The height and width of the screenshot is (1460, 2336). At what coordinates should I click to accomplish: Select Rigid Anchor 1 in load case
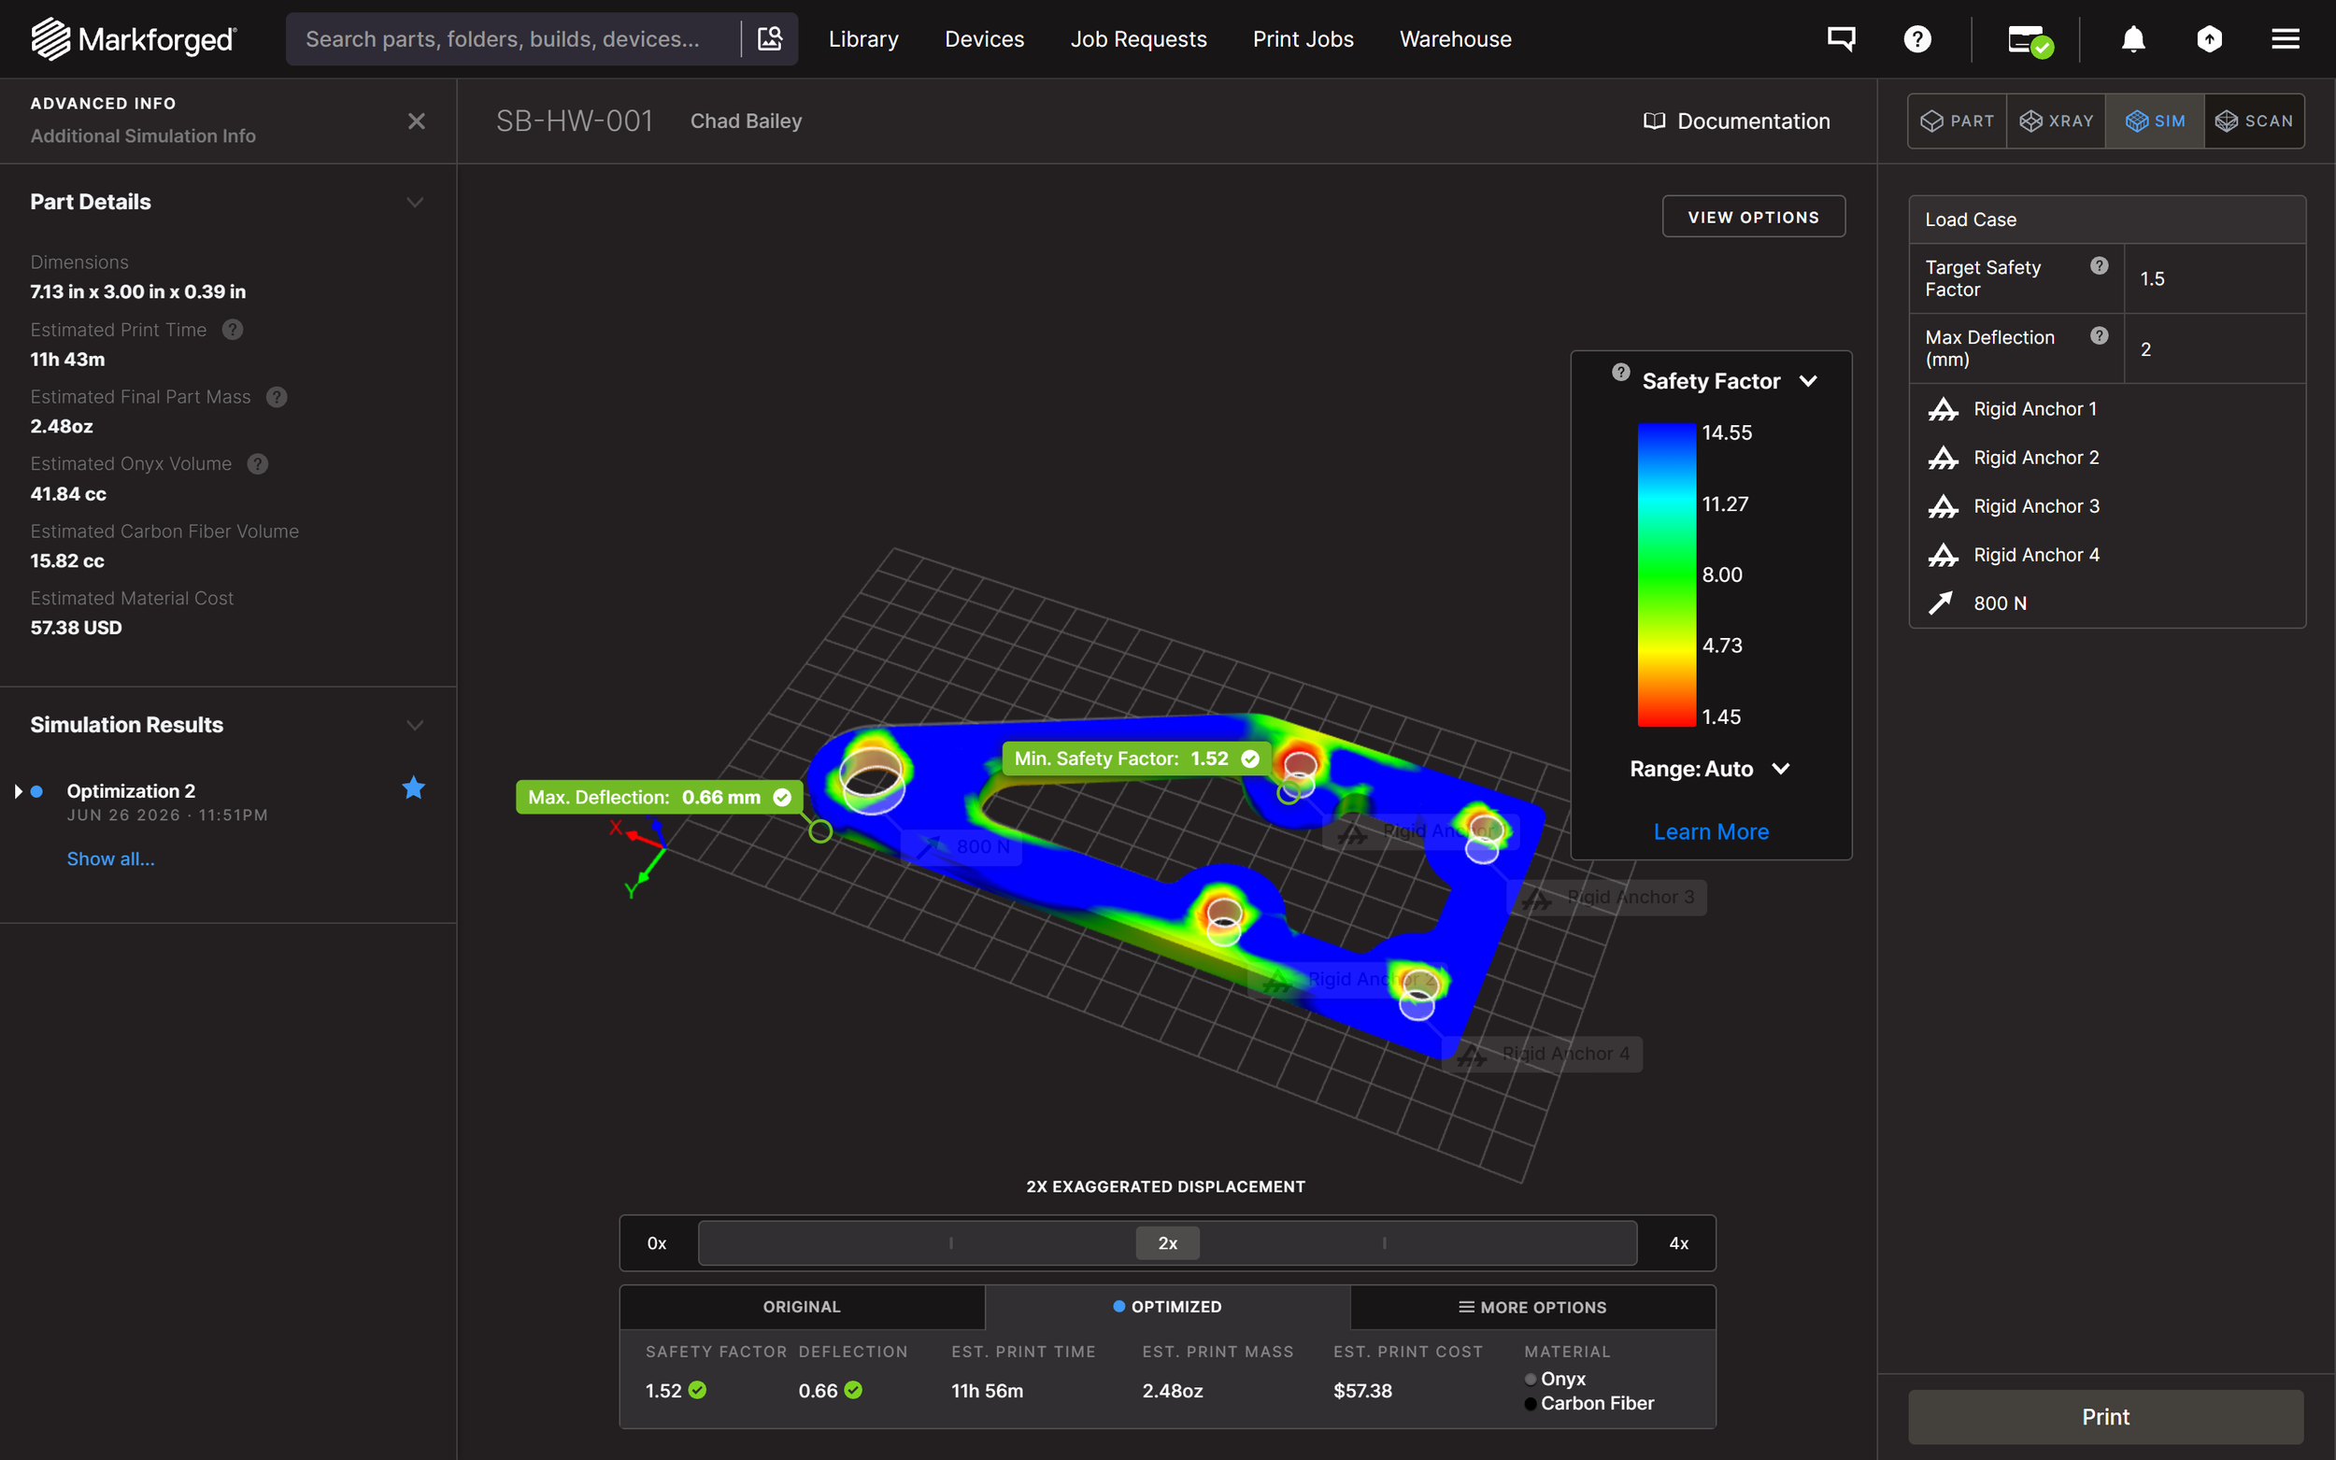point(2107,409)
